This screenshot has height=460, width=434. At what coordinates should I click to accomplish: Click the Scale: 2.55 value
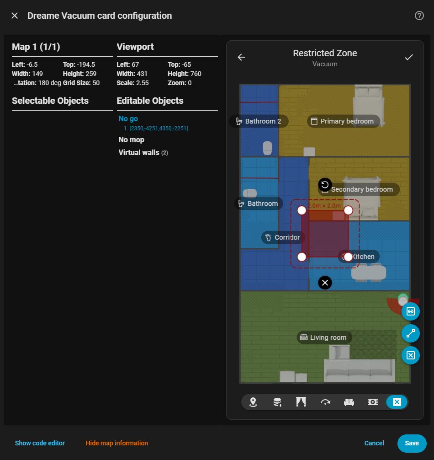pyautogui.click(x=133, y=83)
